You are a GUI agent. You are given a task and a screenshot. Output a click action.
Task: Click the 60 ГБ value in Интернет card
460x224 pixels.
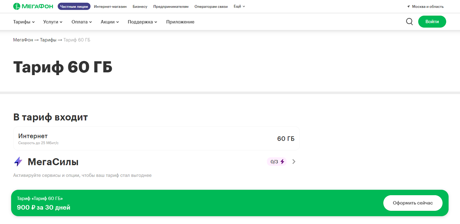(286, 139)
